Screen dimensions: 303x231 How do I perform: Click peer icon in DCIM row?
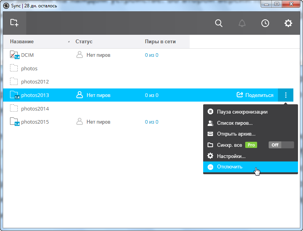point(79,54)
